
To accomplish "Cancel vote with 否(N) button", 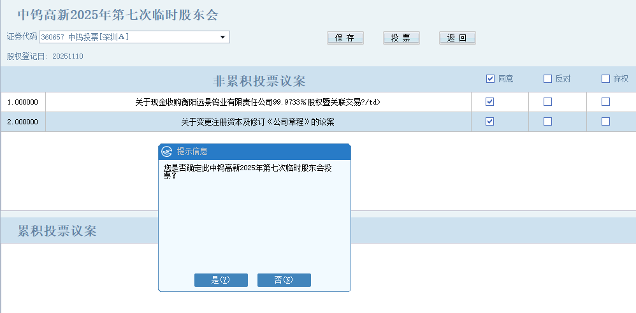I will tap(284, 280).
